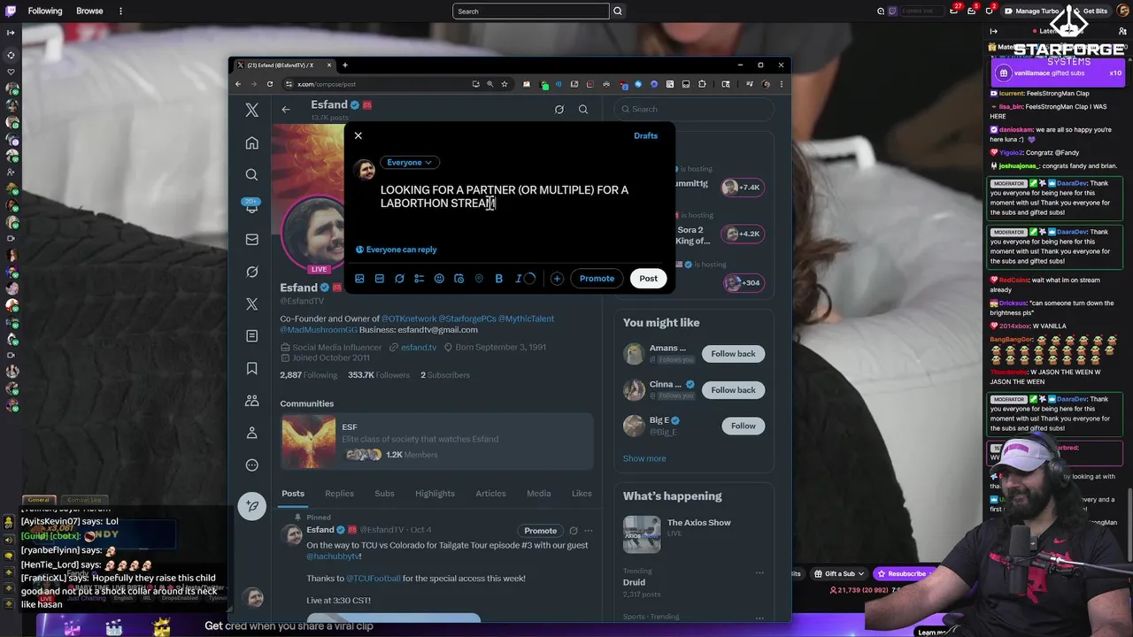Image resolution: width=1133 pixels, height=637 pixels.
Task: Open the ESF community card
Action: (437, 441)
